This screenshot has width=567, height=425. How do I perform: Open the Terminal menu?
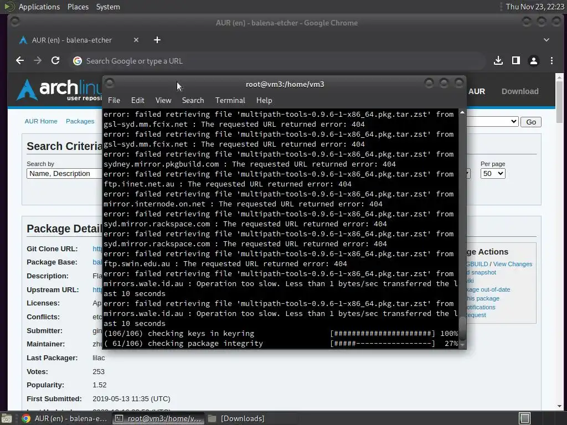230,101
